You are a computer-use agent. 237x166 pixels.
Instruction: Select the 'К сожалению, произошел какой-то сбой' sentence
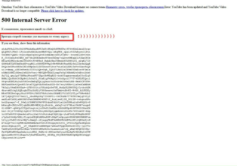coord(27,29)
